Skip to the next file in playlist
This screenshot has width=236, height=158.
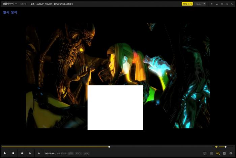pos(30,153)
